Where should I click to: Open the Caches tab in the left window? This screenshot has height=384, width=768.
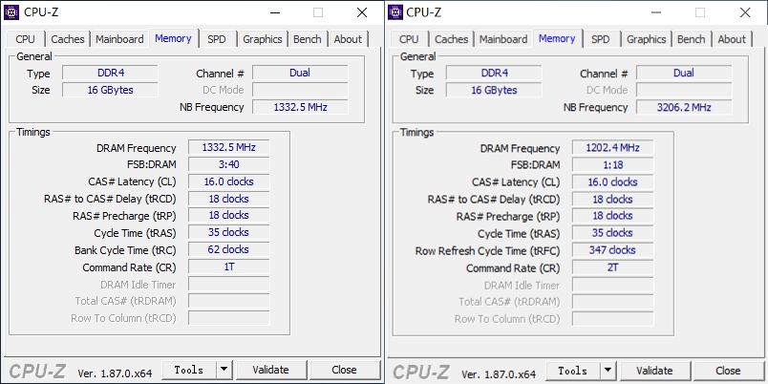point(68,39)
